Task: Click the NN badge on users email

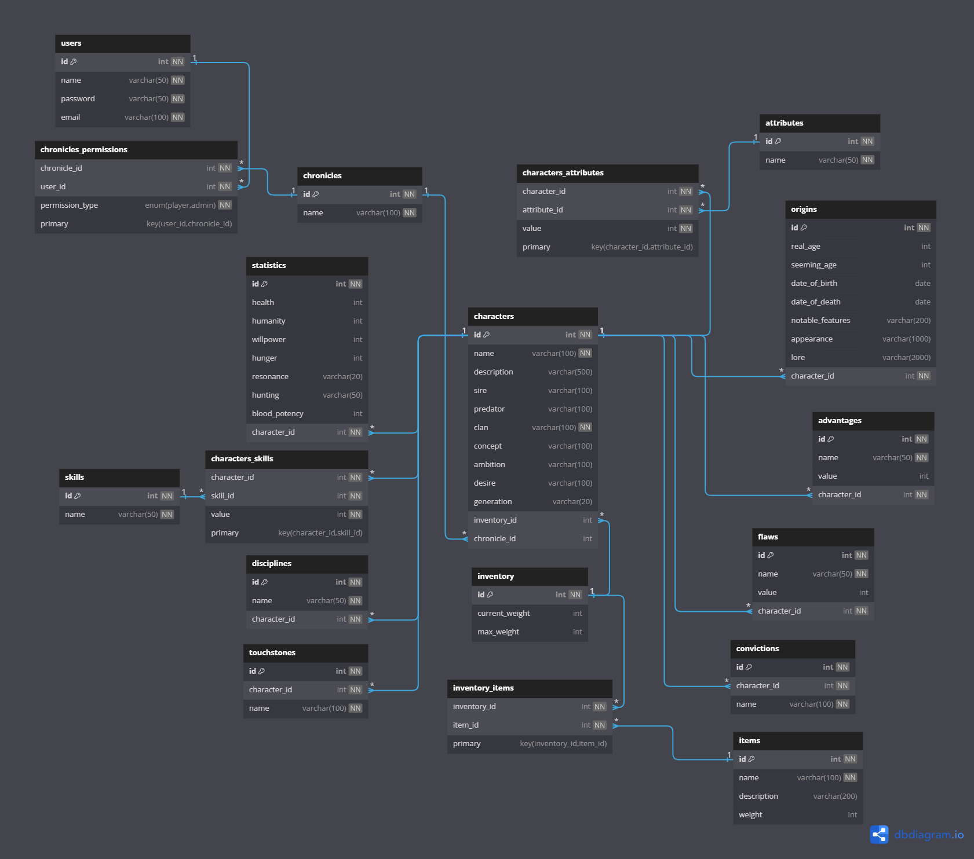Action: point(178,118)
